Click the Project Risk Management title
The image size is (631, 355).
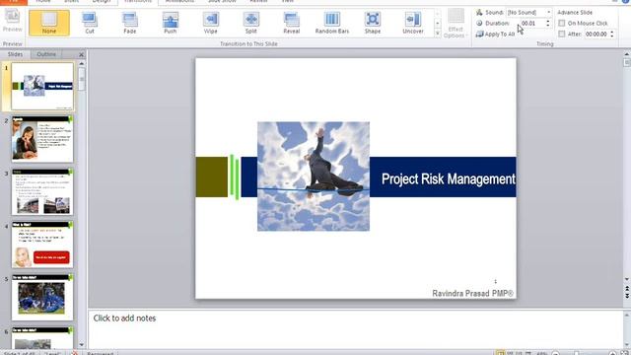click(x=448, y=178)
